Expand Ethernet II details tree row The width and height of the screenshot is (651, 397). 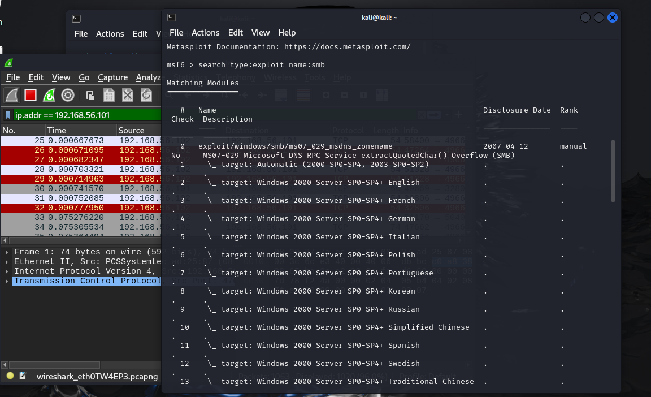[7, 262]
